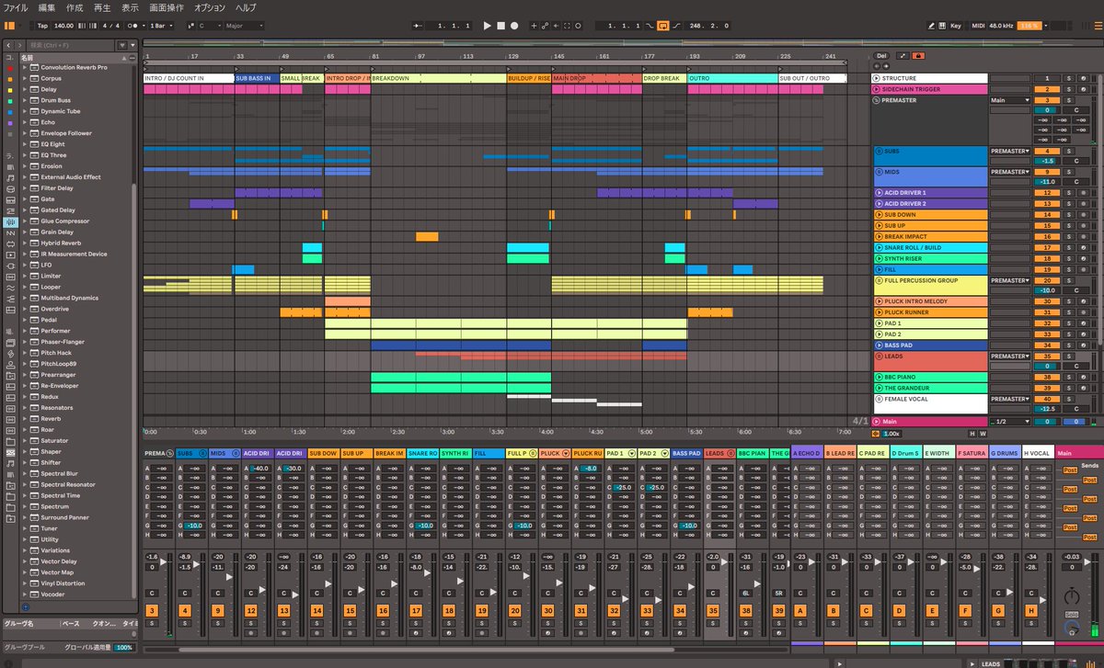1104x668 pixels.
Task: Open the ヘルプ menu
Action: pos(246,7)
